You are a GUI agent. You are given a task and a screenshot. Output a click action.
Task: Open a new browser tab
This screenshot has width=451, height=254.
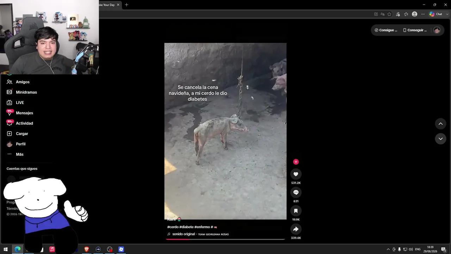tap(126, 5)
